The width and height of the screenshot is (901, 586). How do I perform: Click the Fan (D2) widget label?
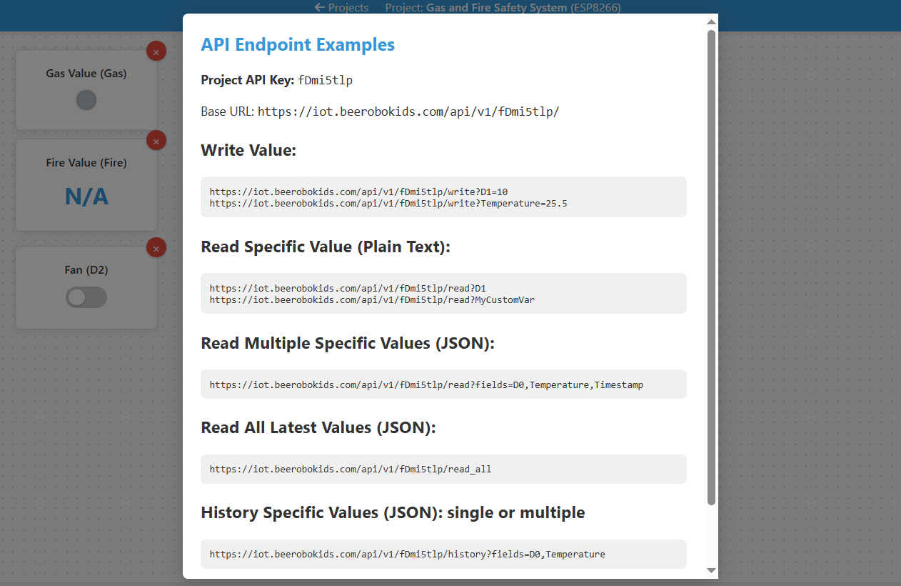click(x=86, y=269)
